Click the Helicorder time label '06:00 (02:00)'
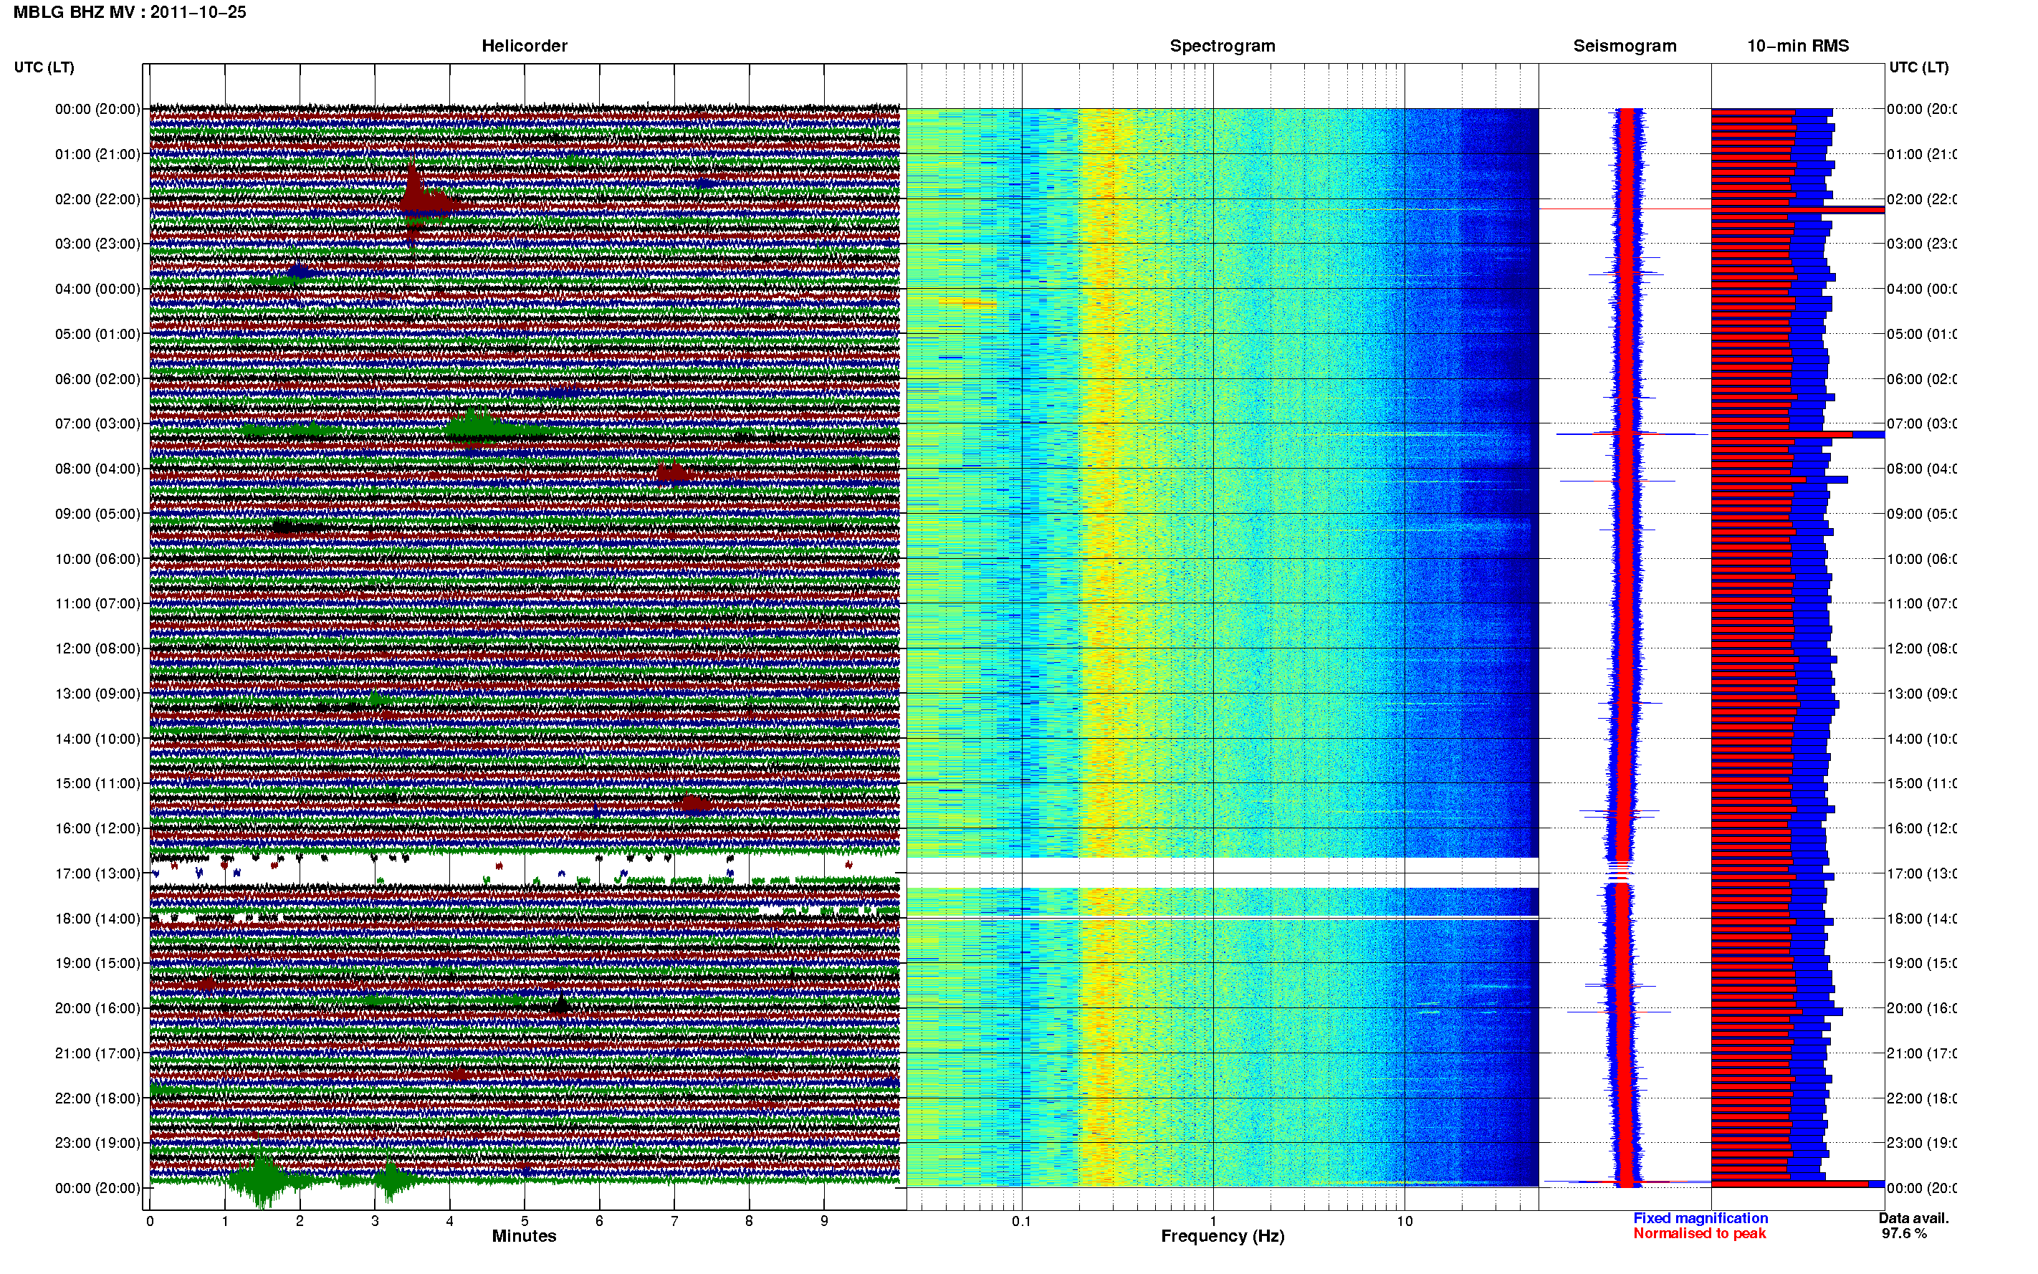The width and height of the screenshot is (2038, 1274). [97, 379]
